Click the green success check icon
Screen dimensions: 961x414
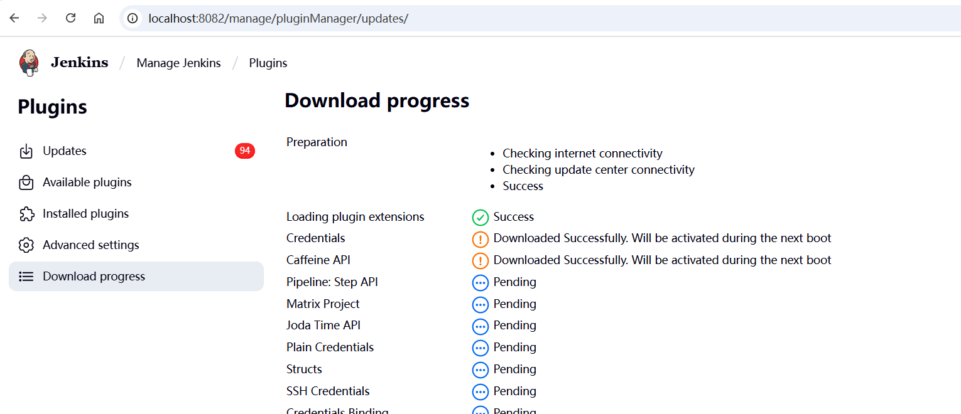[x=480, y=218]
